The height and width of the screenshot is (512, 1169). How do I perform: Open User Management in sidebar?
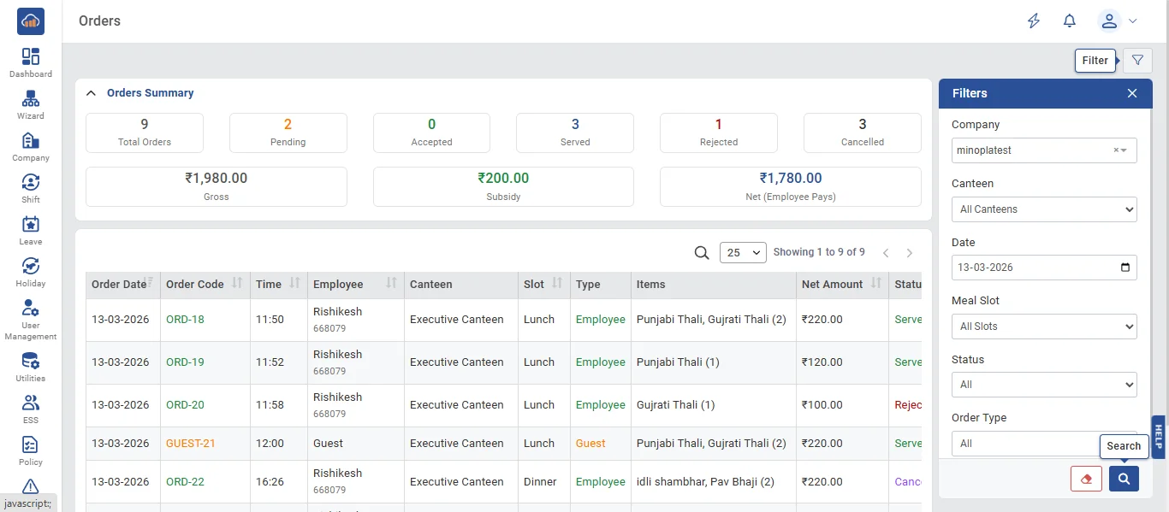(31, 319)
